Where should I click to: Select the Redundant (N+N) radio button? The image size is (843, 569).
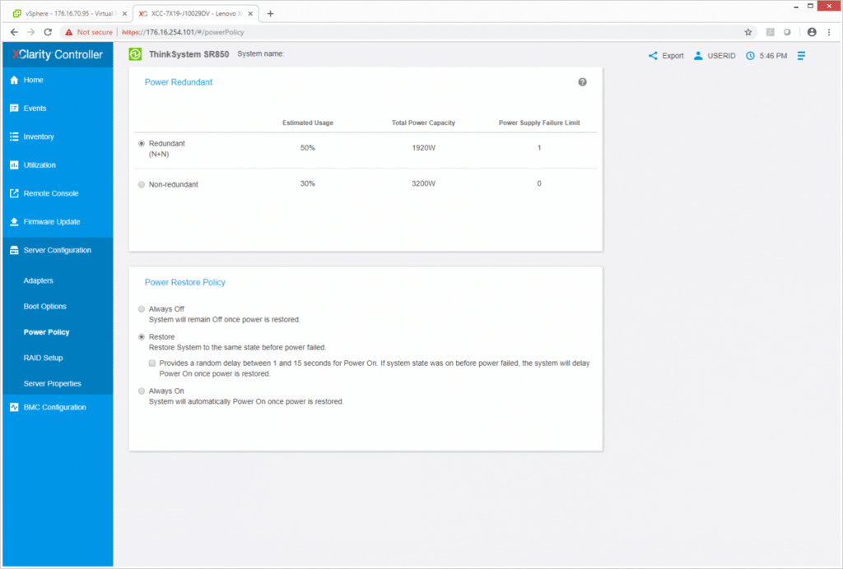(x=142, y=144)
